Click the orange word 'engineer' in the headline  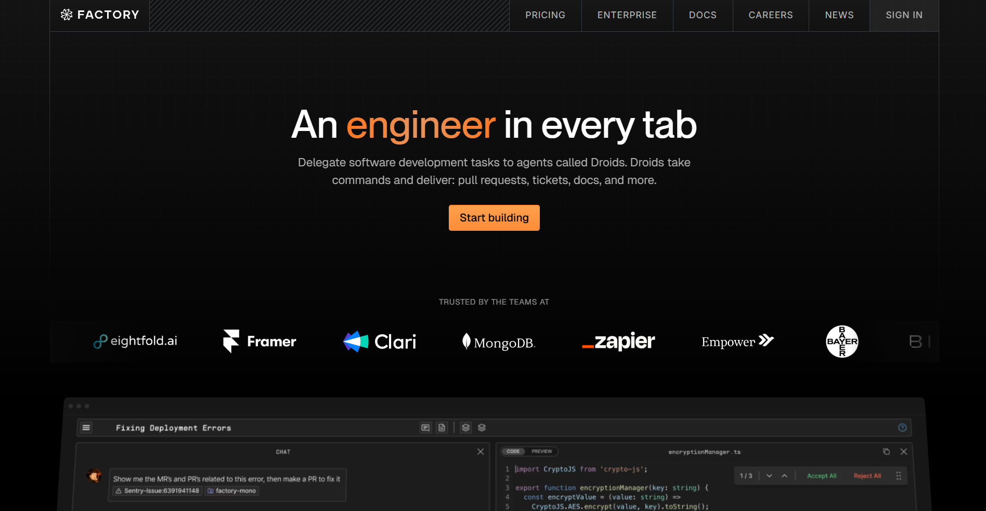(x=421, y=125)
